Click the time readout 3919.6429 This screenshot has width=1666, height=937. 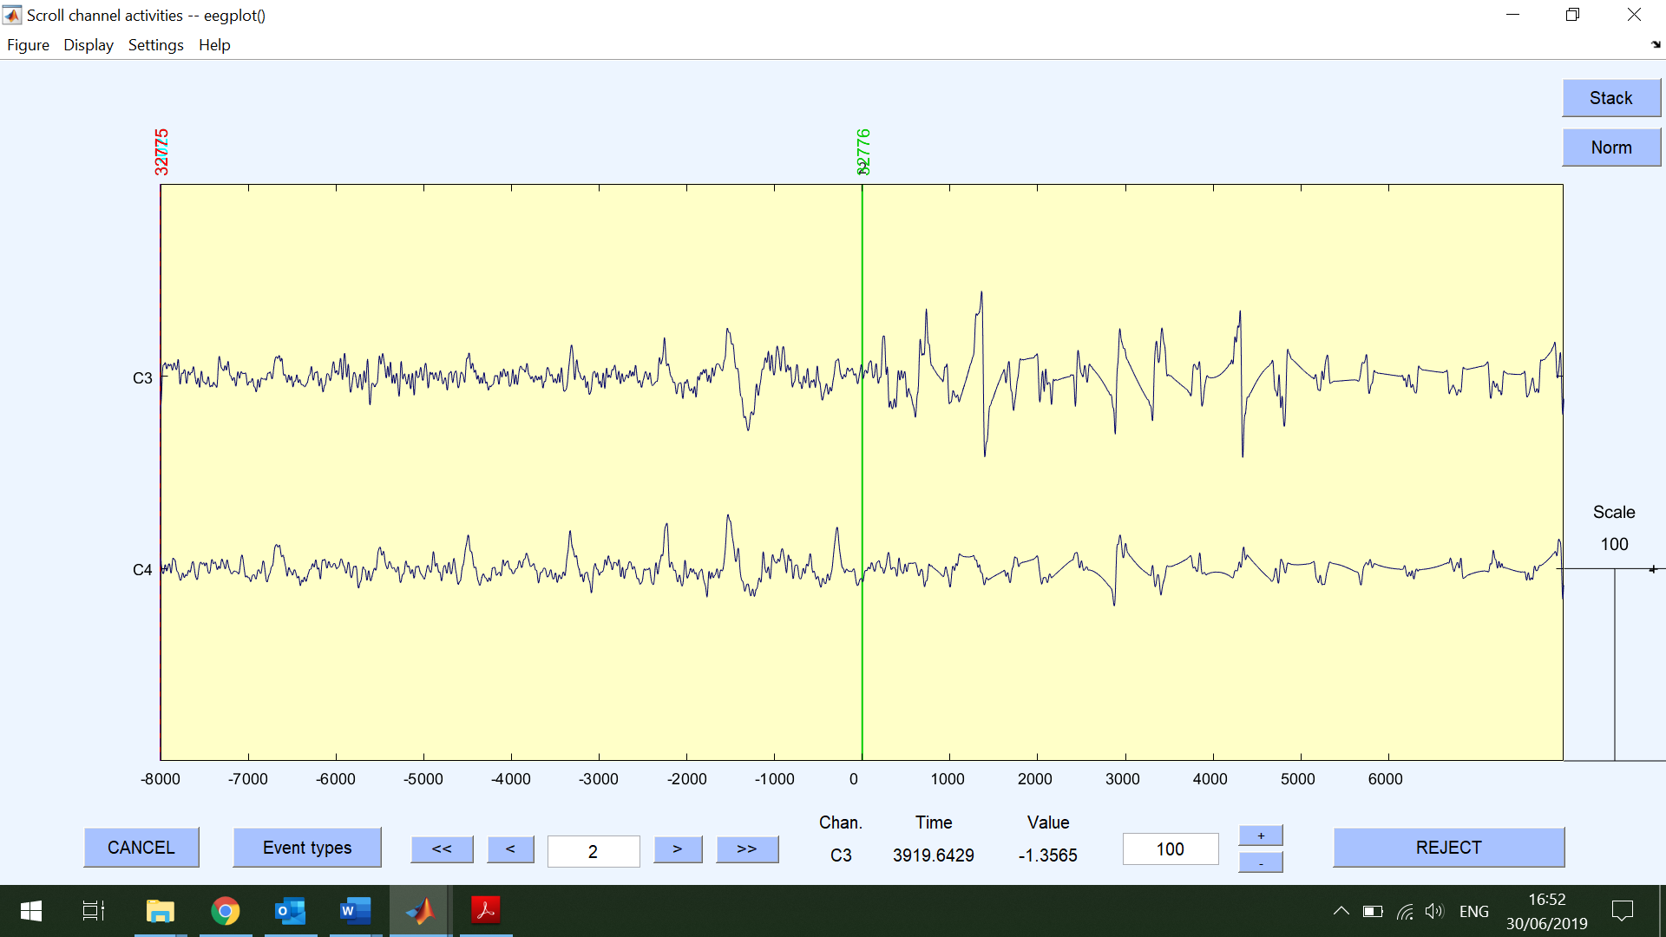(x=934, y=855)
